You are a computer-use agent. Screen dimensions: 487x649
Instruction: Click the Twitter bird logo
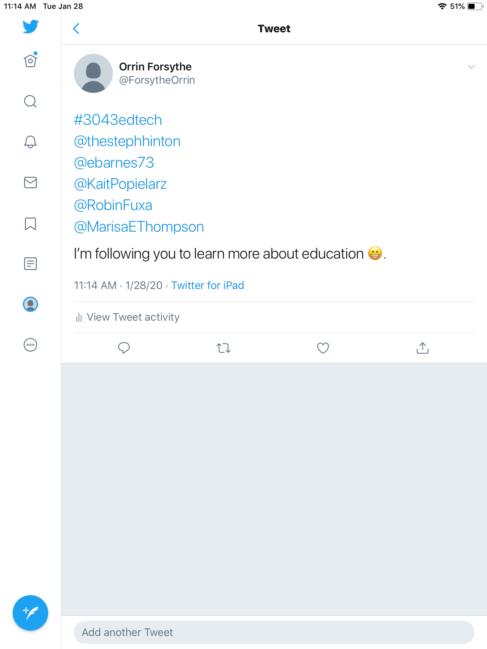(30, 27)
